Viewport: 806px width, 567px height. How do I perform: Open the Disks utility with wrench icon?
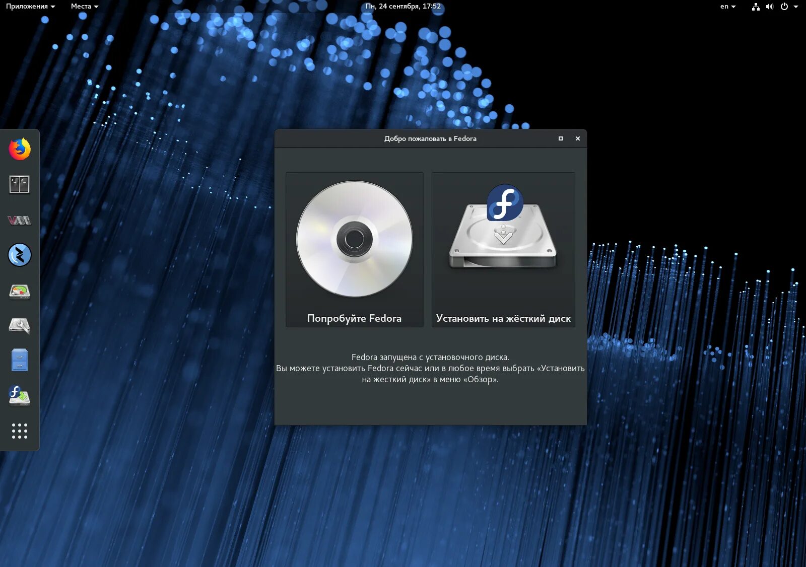pos(20,326)
